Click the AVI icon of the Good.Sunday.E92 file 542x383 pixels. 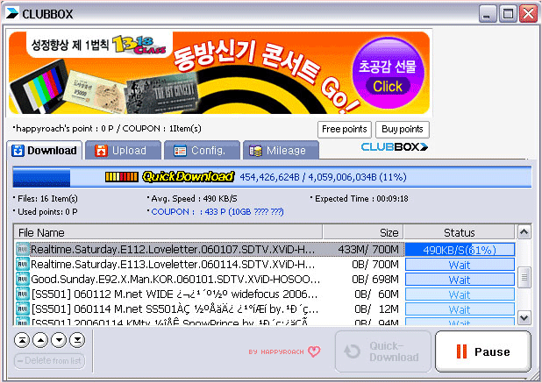23,279
